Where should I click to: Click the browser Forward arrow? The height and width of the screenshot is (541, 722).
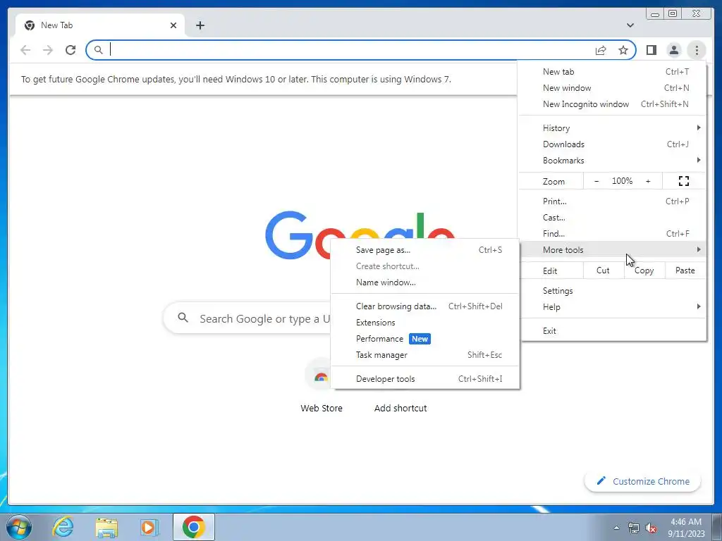48,50
